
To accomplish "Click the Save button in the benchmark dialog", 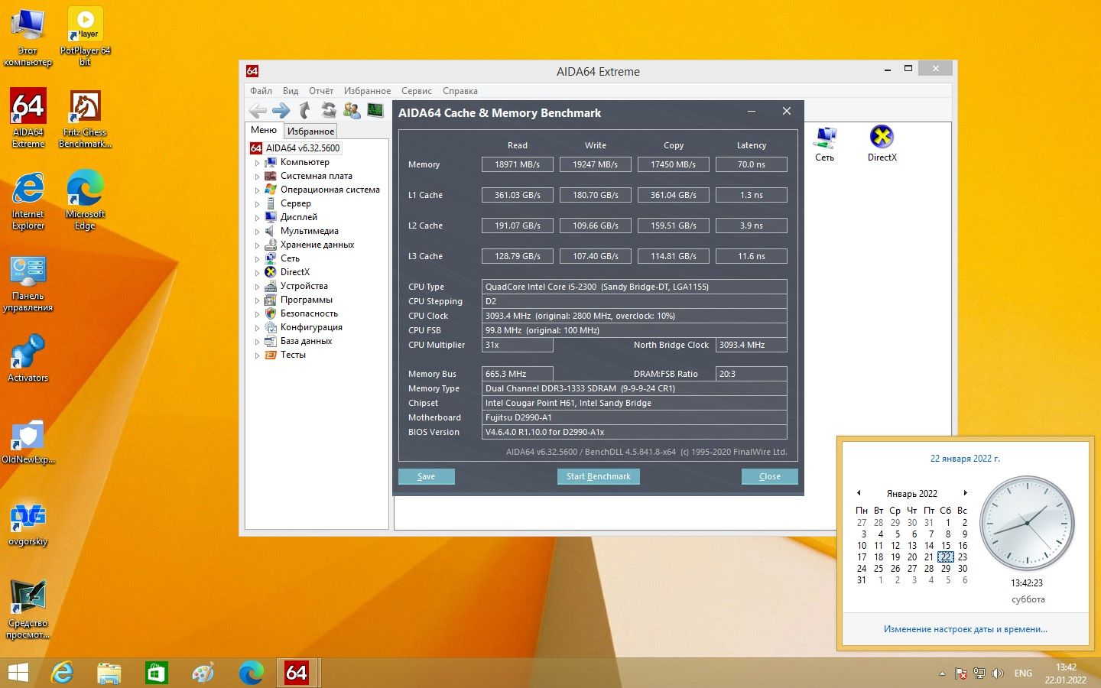I will coord(427,476).
